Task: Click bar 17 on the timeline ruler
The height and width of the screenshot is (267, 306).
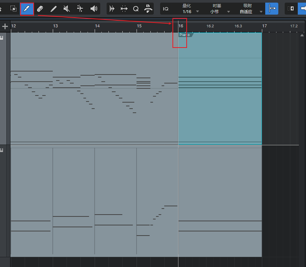Action: (264, 26)
